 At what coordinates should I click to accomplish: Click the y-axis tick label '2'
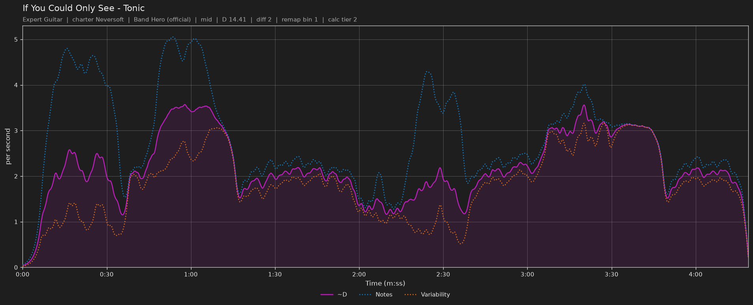pos(16,177)
